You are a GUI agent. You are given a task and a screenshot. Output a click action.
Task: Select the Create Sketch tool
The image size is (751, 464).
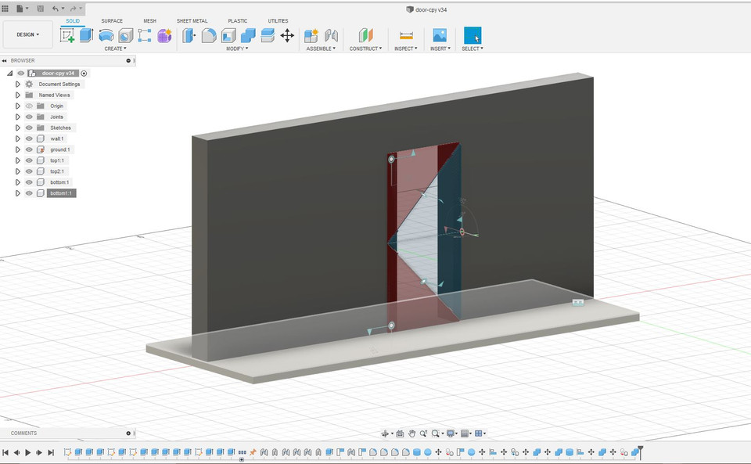68,34
